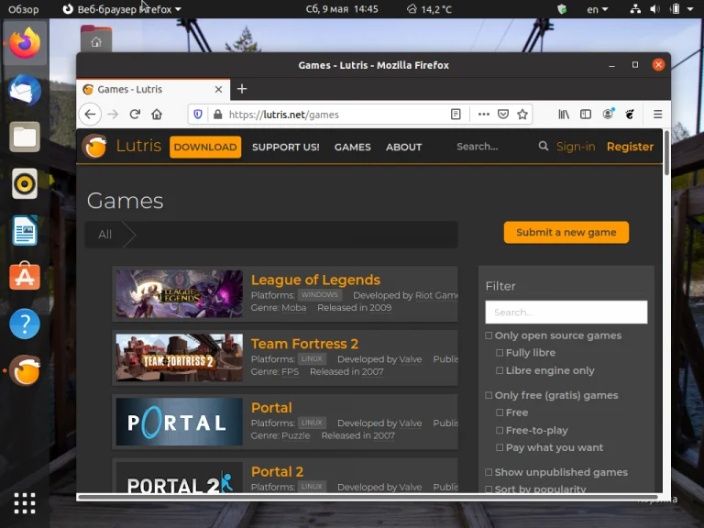Screen dimensions: 704x528
Task: Launch Lutris from the dock
Action: (25, 371)
